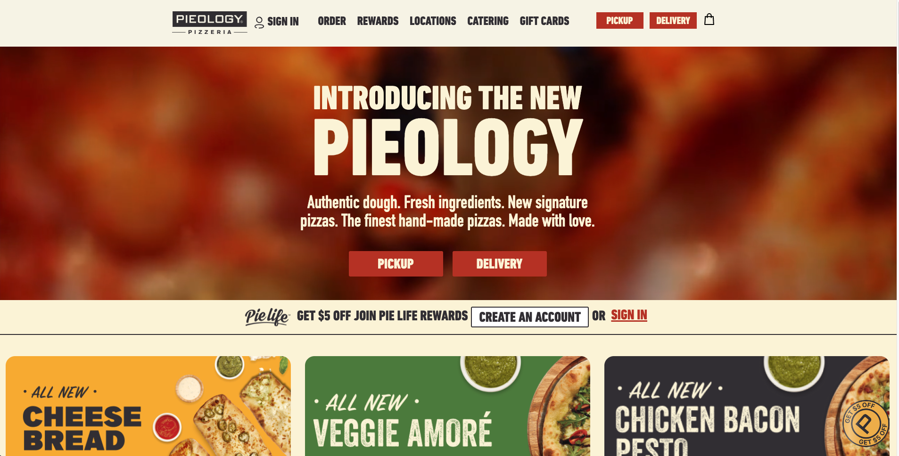The height and width of the screenshot is (456, 899).
Task: Choose Delivery in the hero banner
Action: [500, 264]
